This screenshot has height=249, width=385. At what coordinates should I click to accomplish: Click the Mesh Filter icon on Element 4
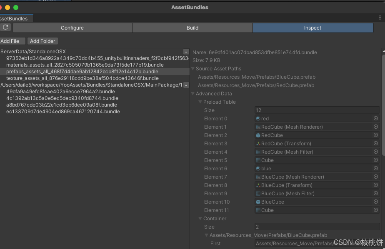click(259, 152)
